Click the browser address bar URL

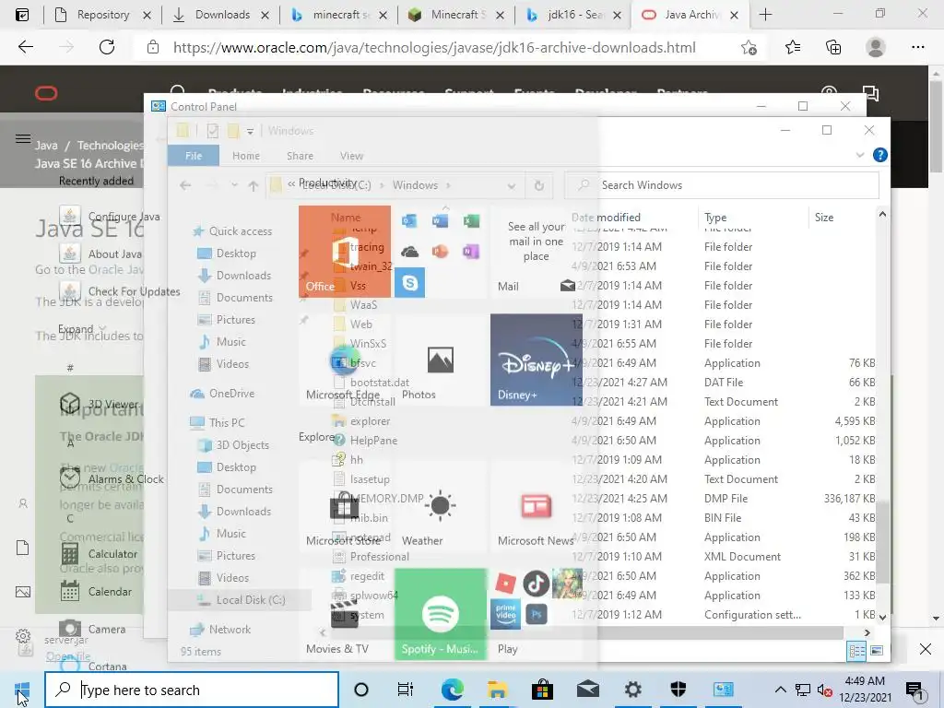(434, 48)
